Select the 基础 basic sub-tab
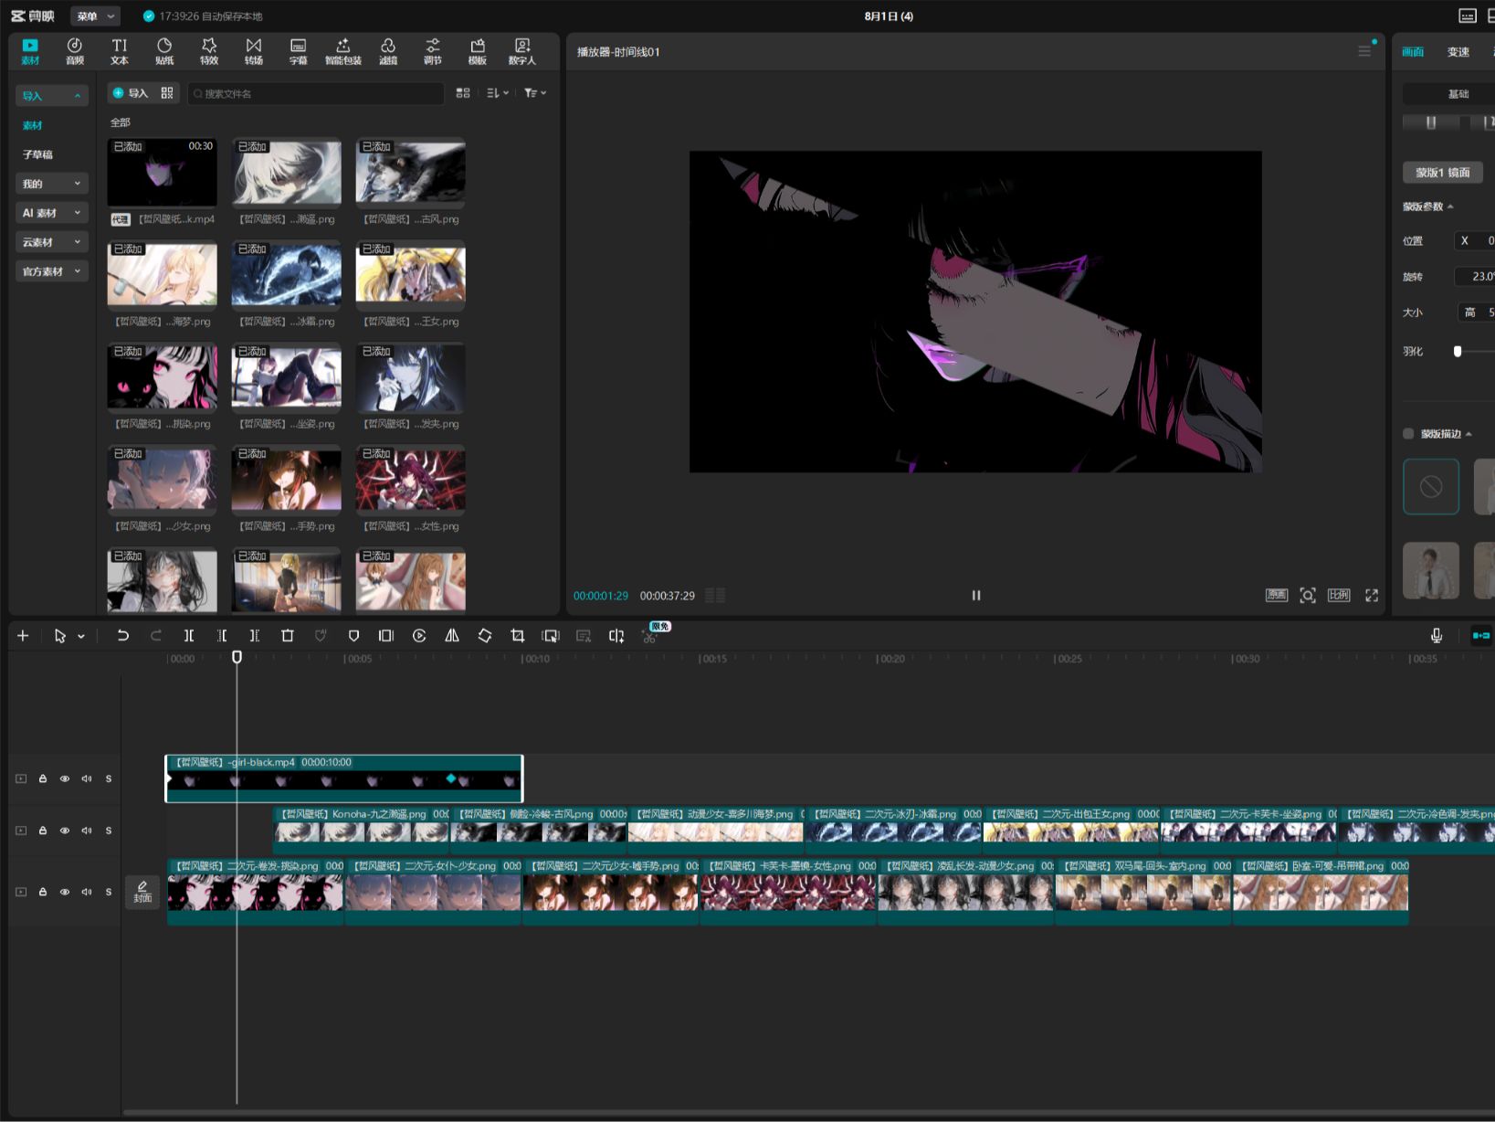This screenshot has width=1495, height=1122. [x=1458, y=94]
